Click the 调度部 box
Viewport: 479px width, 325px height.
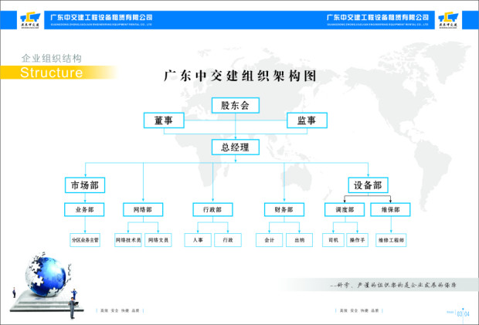click(x=345, y=210)
